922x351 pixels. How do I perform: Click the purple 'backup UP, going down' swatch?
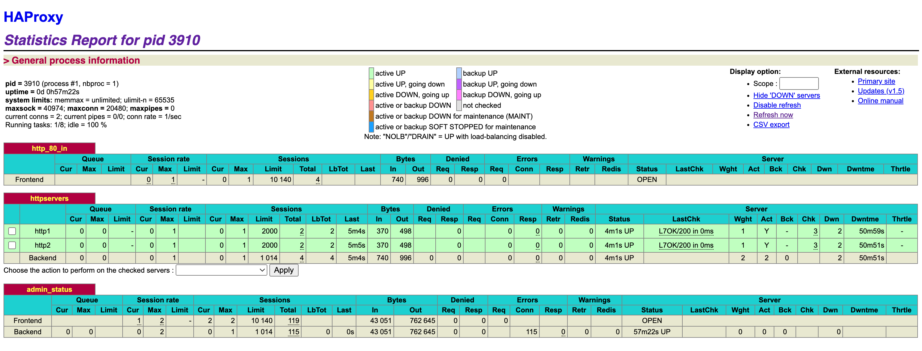tap(459, 84)
